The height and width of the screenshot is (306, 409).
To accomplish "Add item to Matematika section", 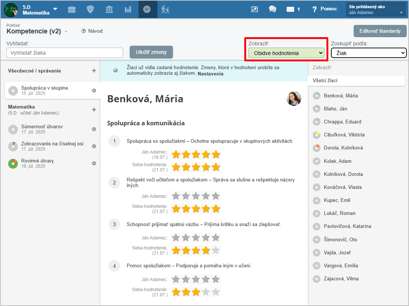I will [x=94, y=110].
